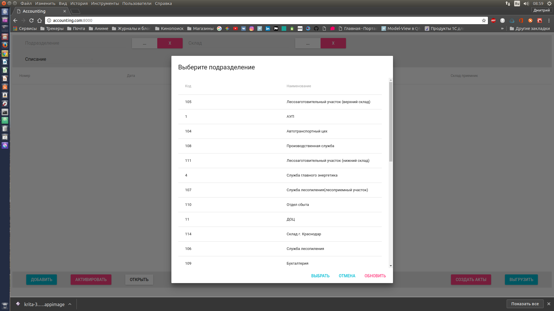The image size is (554, 311).
Task: Open the Chrome three-dot menu
Action: pos(549,20)
